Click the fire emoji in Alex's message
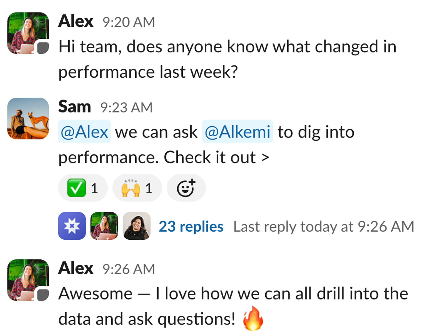Image resolution: width=445 pixels, height=334 pixels. point(253,318)
